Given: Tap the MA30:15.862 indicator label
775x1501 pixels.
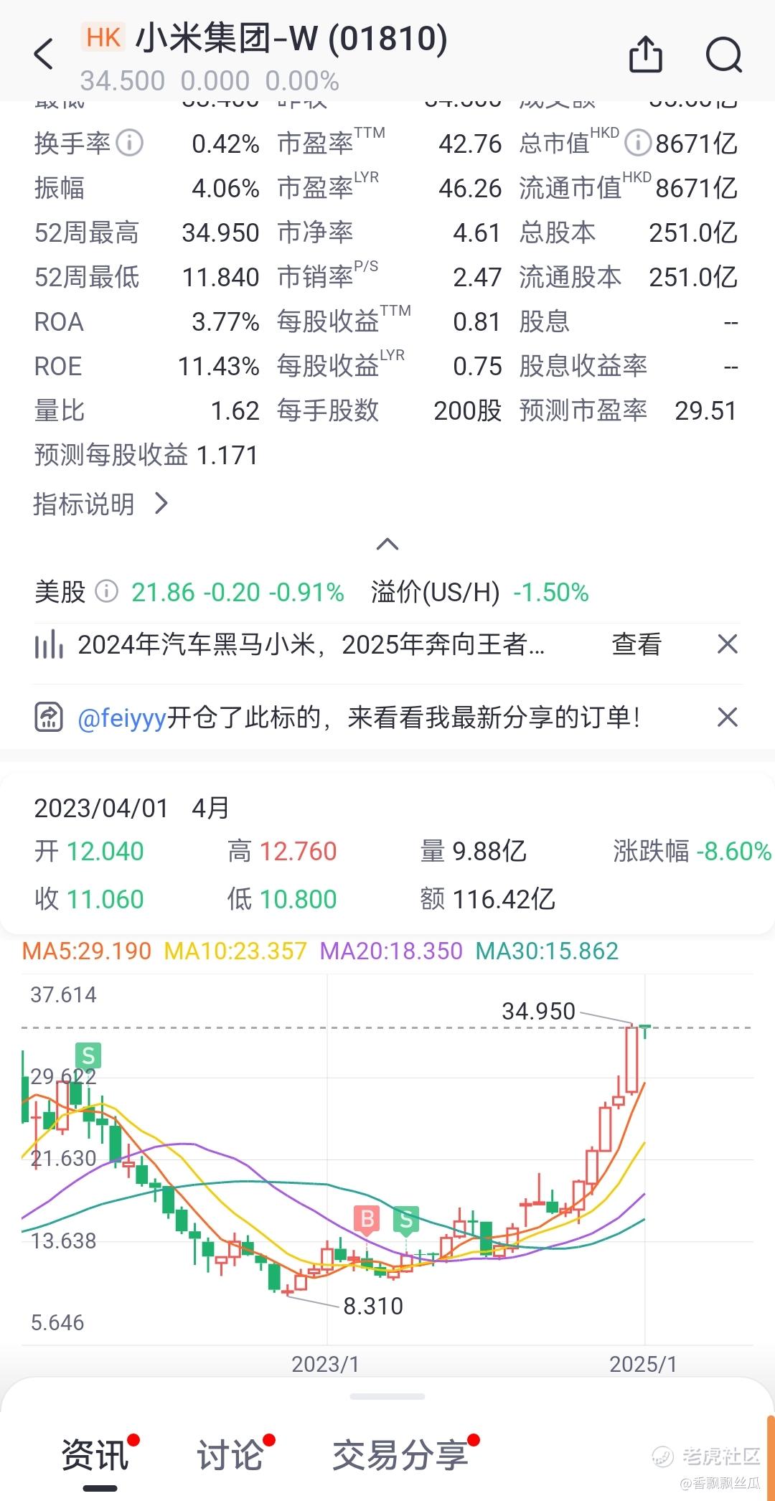Looking at the screenshot, I should 547,951.
